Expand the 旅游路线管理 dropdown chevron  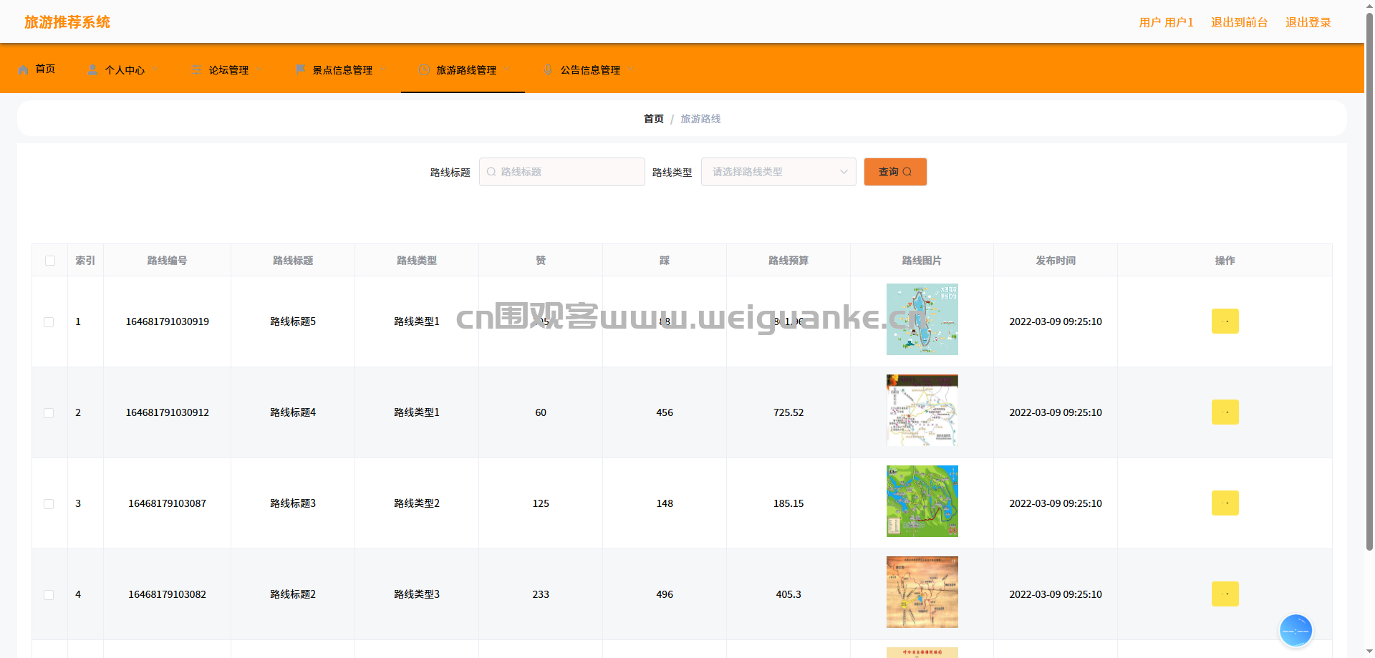[x=506, y=69]
